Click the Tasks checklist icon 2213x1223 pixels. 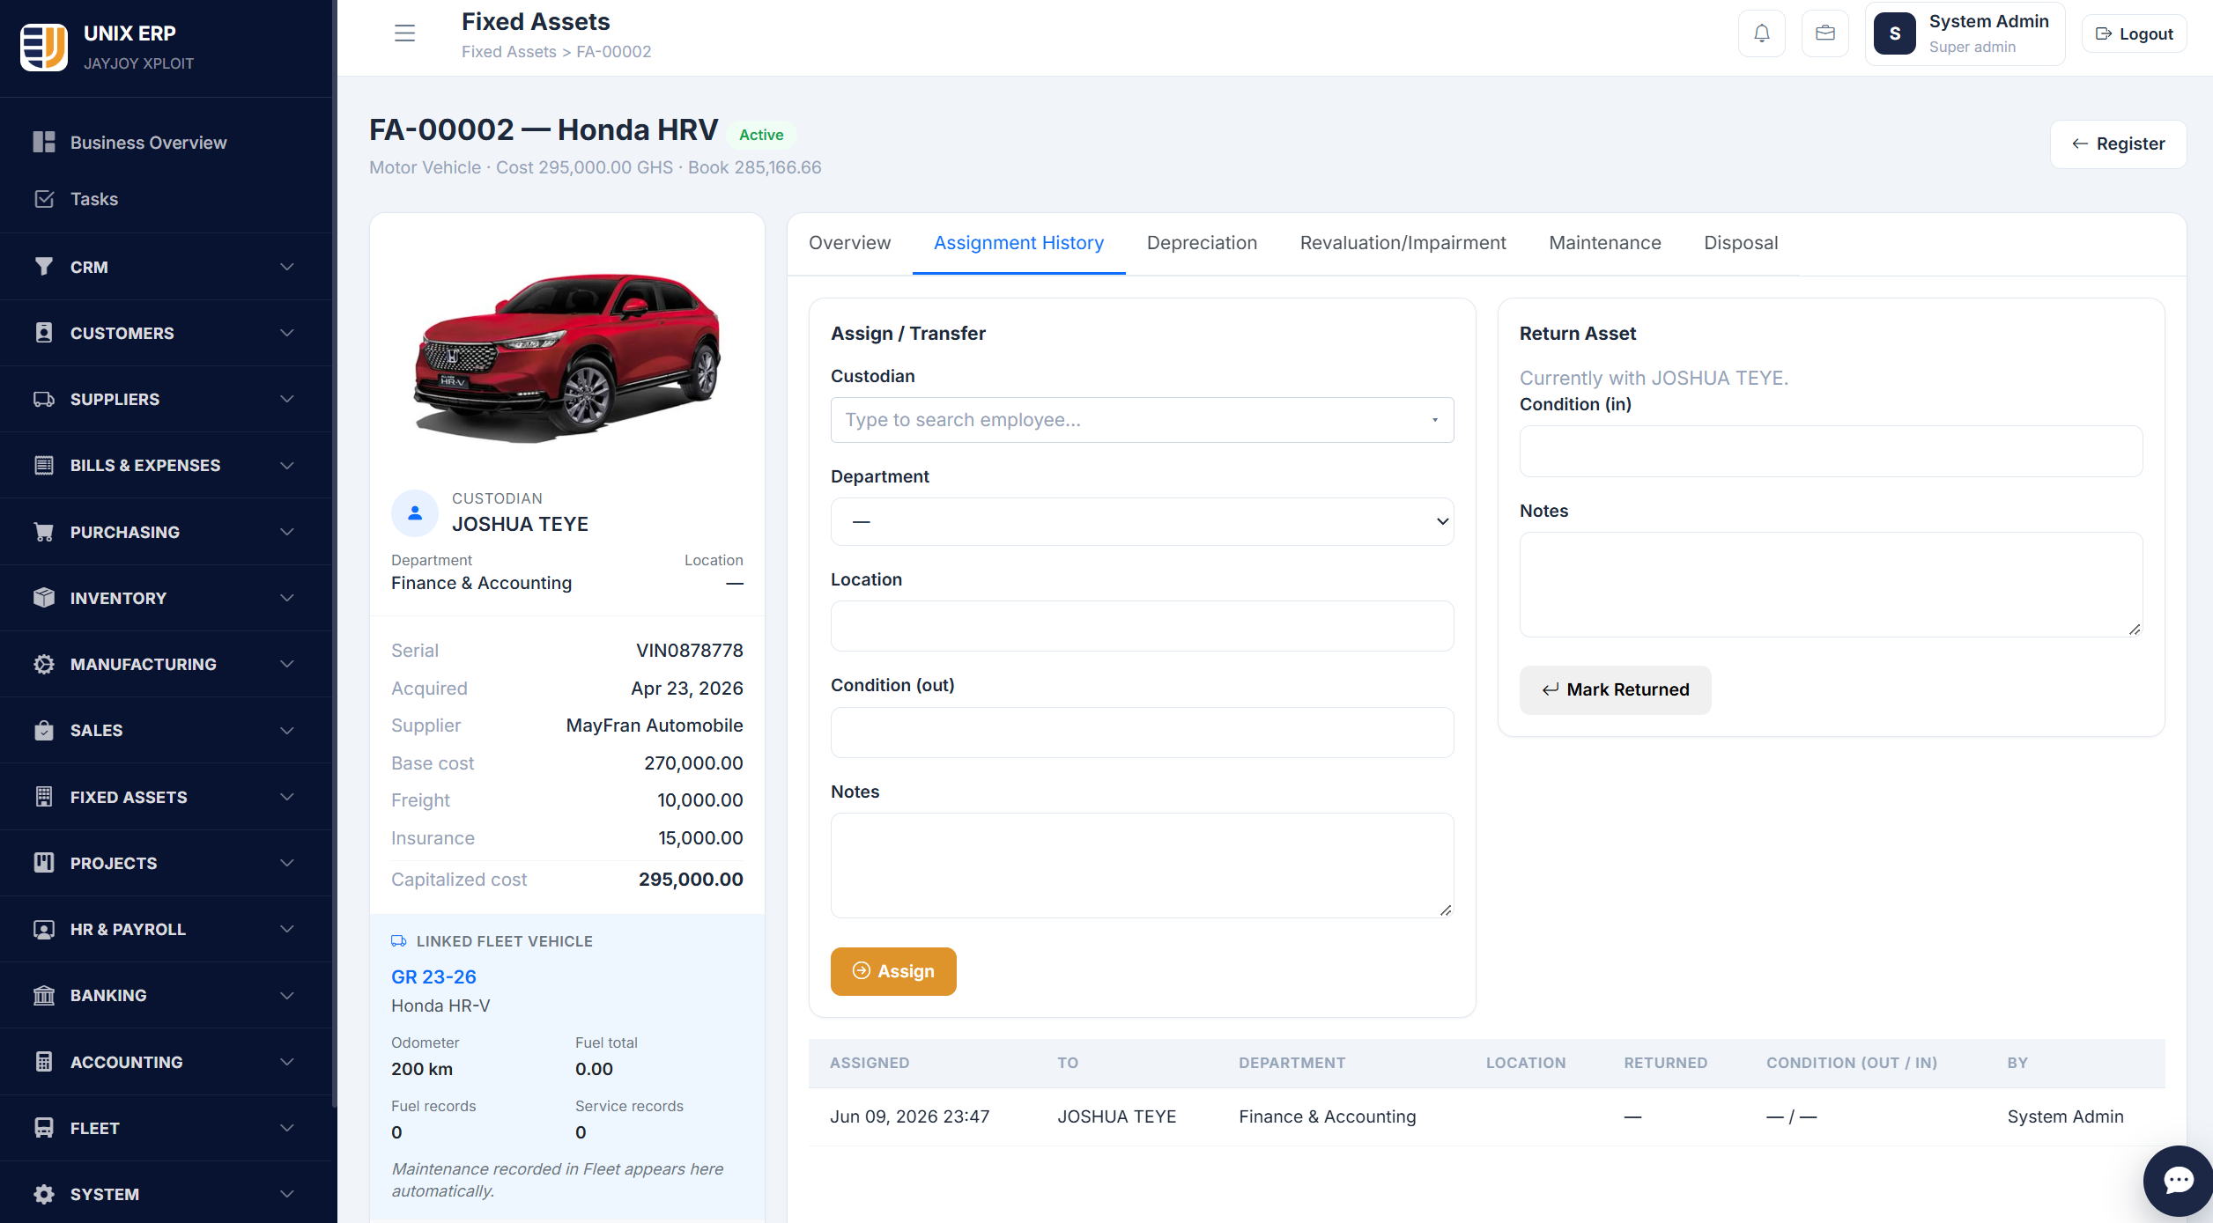[44, 199]
